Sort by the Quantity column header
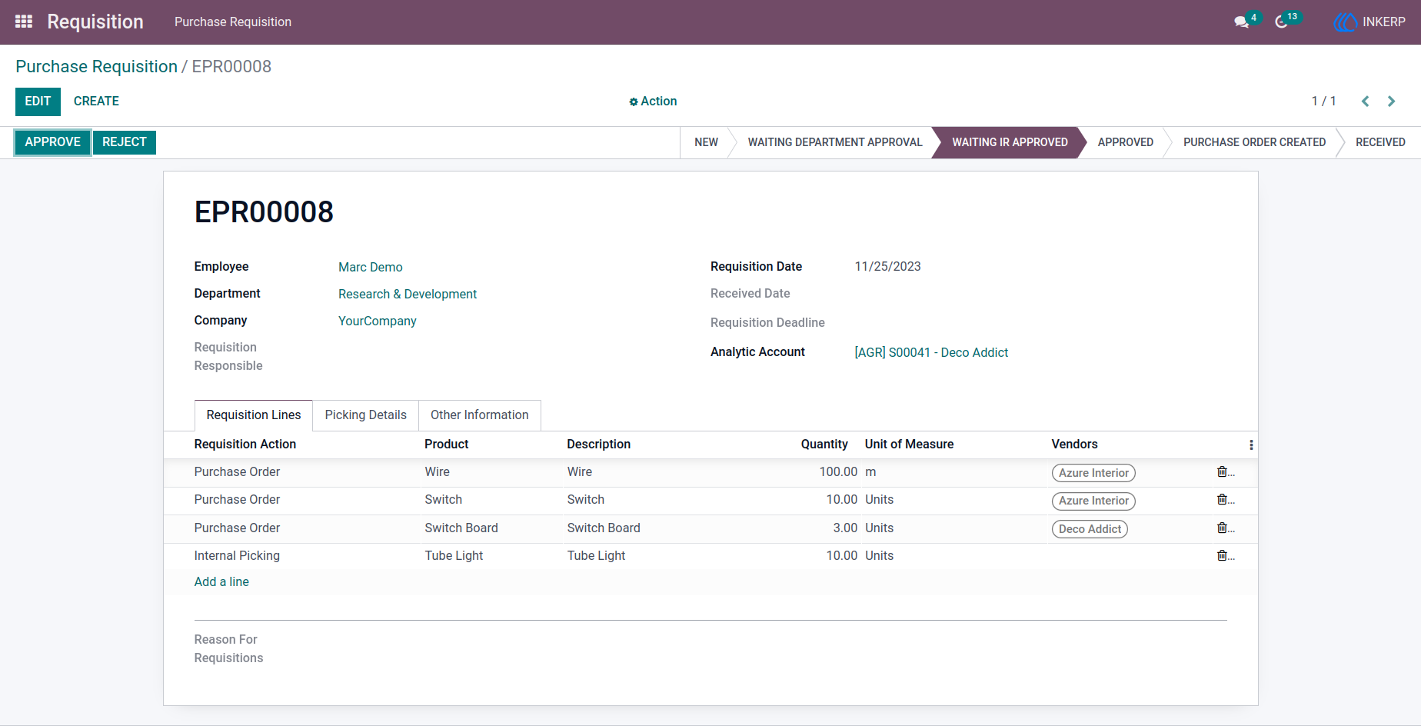The width and height of the screenshot is (1421, 726). [824, 445]
